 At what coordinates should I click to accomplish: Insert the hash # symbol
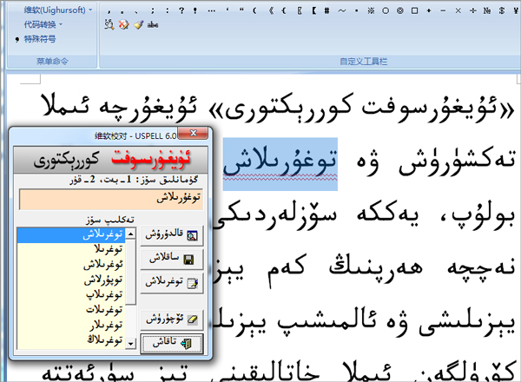pos(327,11)
